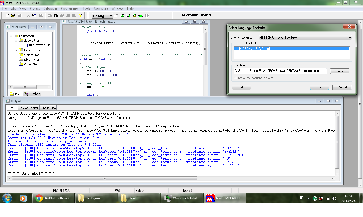Select PIC16F877A_HI_ source file in tree
Image resolution: width=363 pixels, height=217 pixels.
(40, 45)
